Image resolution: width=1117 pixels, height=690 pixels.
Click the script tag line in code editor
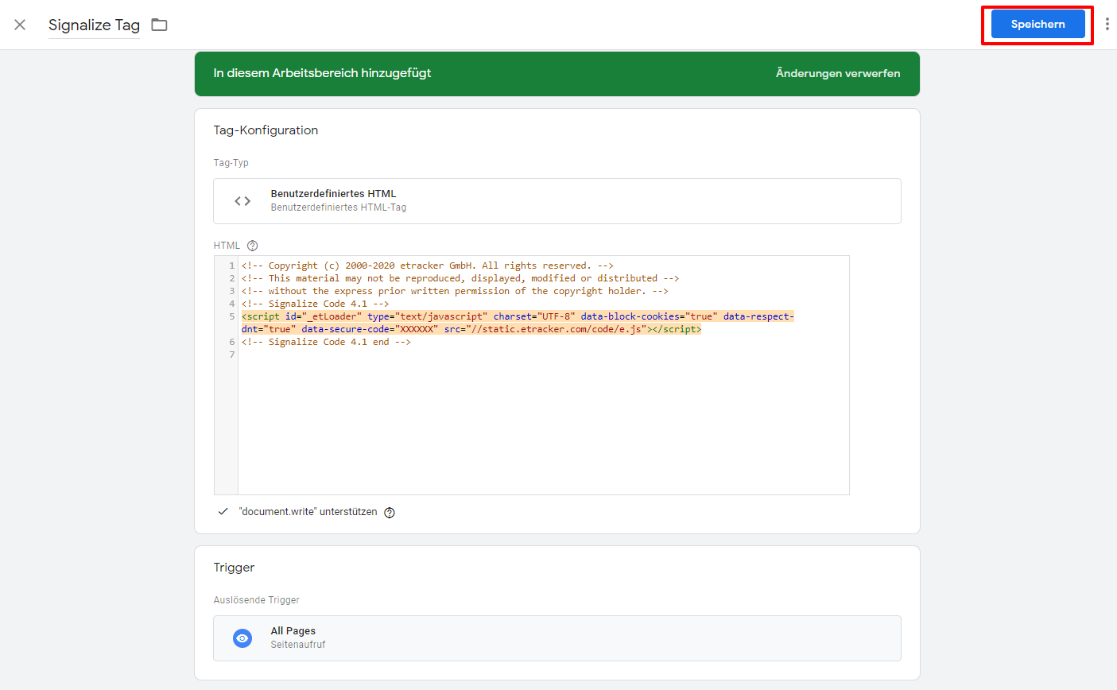(x=518, y=323)
